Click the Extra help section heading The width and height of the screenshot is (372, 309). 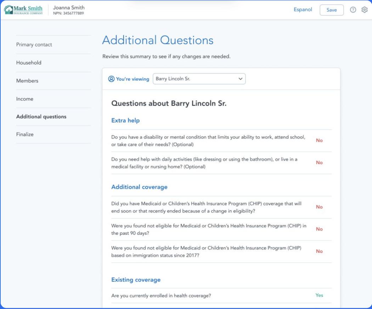(125, 121)
